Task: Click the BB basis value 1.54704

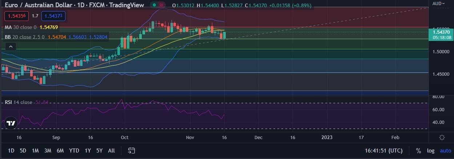Action: [56, 37]
